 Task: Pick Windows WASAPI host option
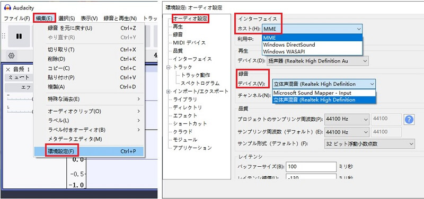312,51
